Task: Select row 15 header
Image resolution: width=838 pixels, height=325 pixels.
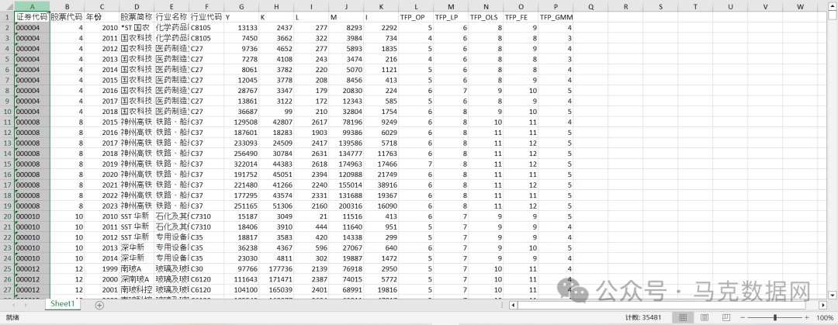Action: 8,163
